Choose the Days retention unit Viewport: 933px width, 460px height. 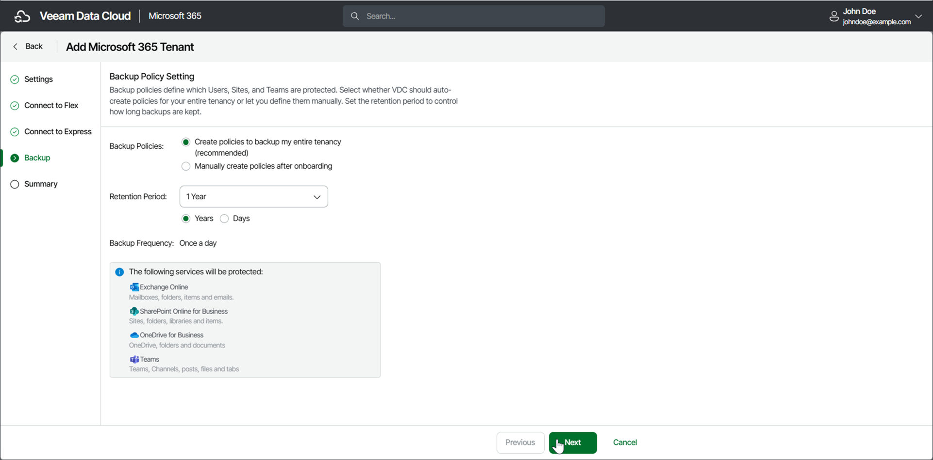click(224, 219)
